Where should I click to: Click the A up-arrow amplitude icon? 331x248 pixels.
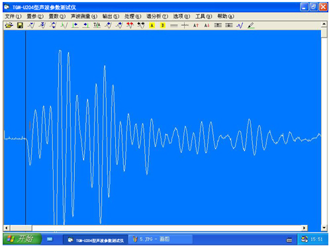[x=196, y=26]
